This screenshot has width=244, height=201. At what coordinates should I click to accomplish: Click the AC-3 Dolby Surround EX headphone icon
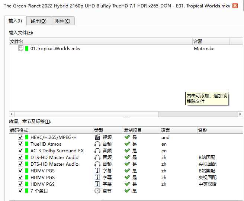97,151
